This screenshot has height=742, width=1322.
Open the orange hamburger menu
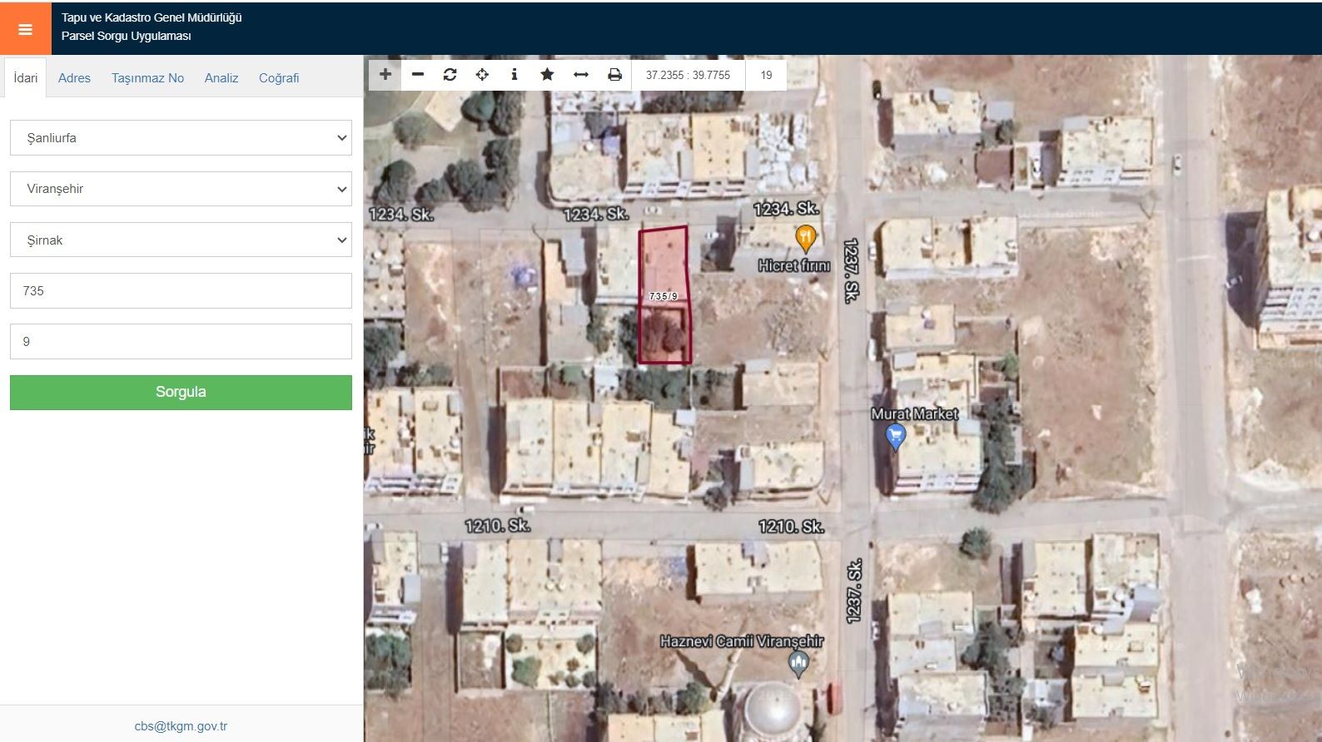click(25, 29)
